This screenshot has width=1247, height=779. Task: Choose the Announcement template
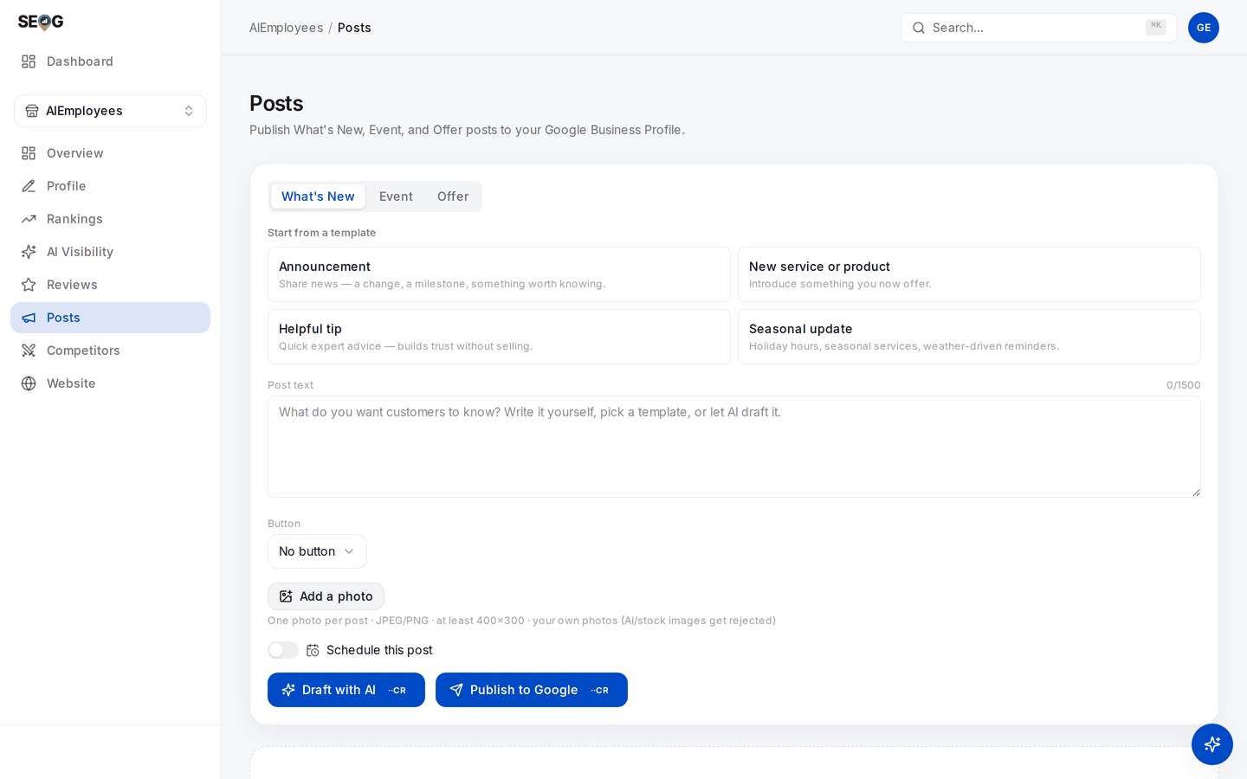[499, 274]
